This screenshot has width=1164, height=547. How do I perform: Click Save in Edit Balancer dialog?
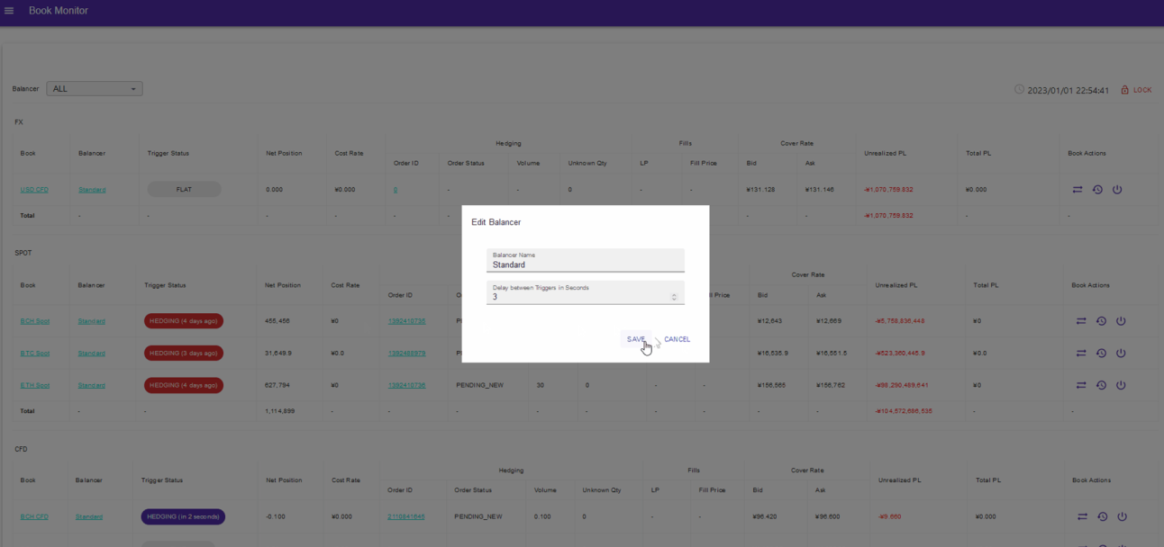[x=636, y=339]
